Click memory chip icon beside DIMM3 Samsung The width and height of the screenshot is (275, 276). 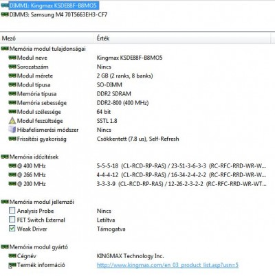[x=5, y=14]
